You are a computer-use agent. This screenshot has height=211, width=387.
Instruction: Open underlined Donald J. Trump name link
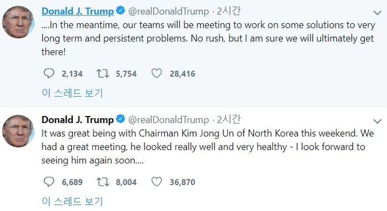pos(77,12)
